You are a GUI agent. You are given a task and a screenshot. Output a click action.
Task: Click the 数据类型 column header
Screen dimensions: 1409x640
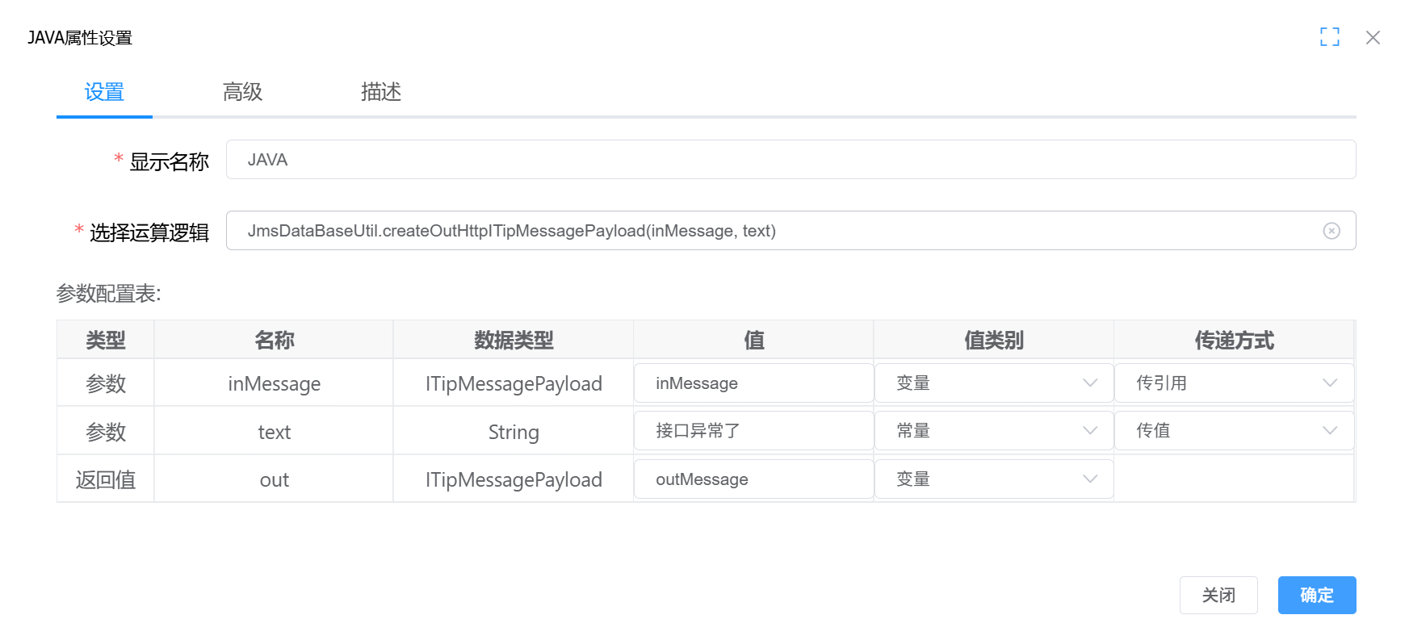(x=514, y=341)
